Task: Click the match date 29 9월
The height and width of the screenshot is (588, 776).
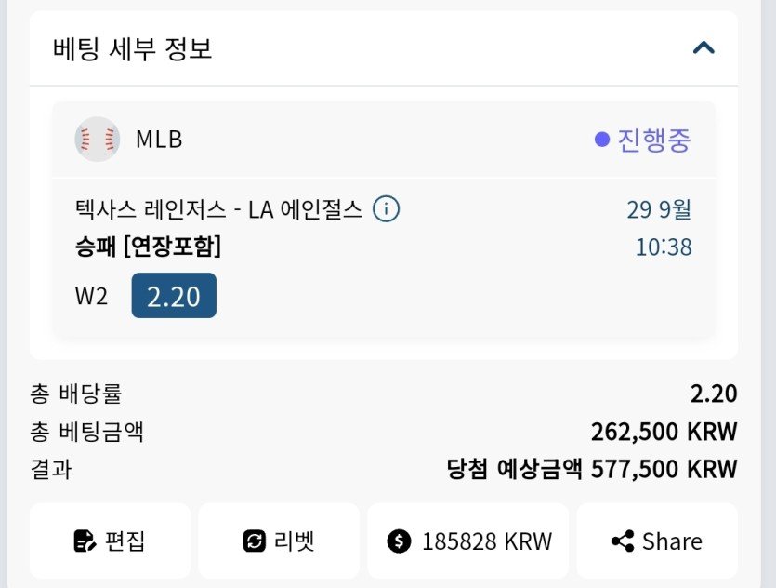Action: pos(658,209)
